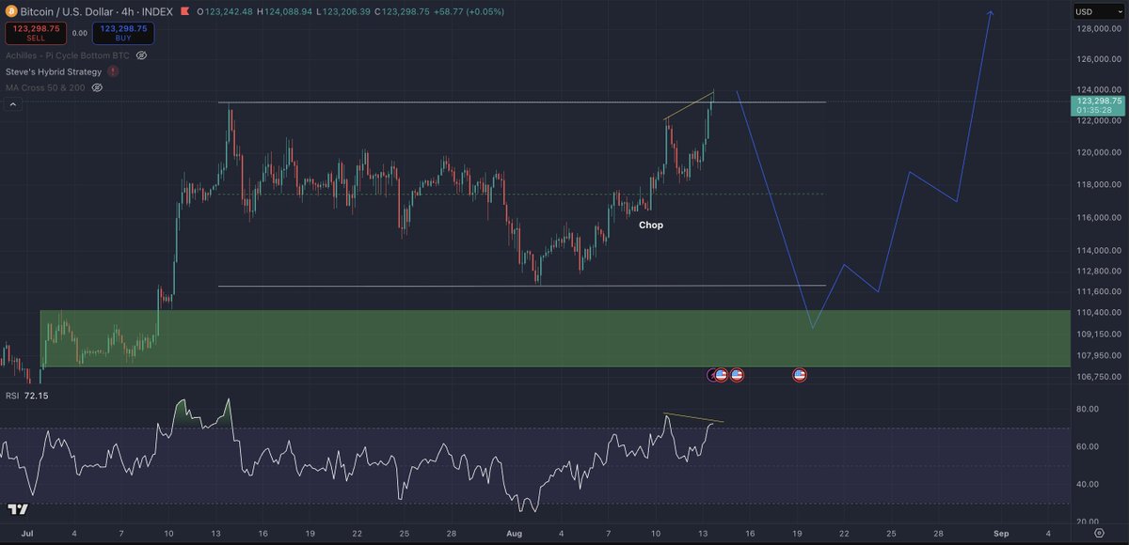Select the Chop text annotation

[651, 226]
